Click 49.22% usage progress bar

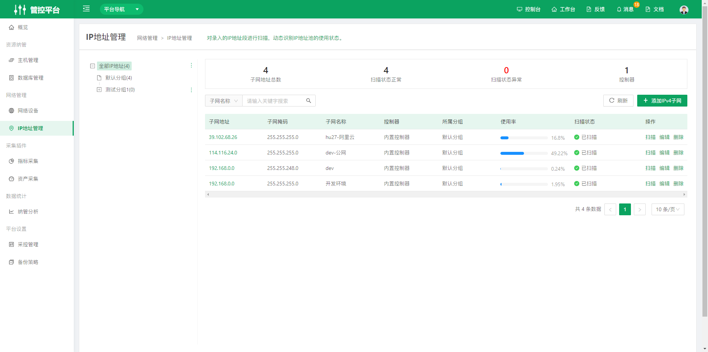coord(524,153)
